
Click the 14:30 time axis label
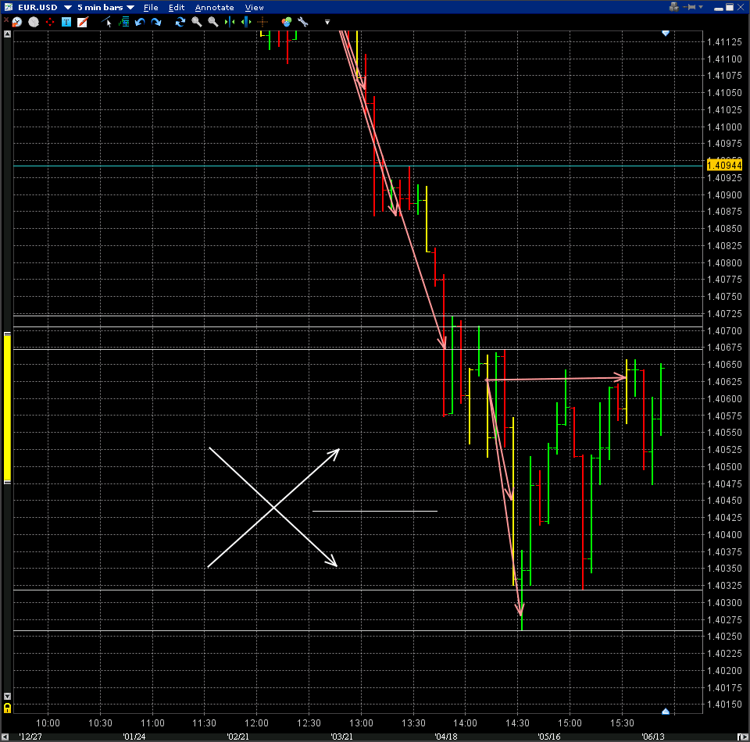pyautogui.click(x=517, y=723)
